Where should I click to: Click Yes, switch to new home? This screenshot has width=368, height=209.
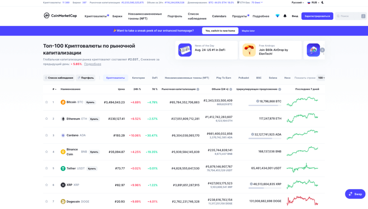[x=220, y=31]
